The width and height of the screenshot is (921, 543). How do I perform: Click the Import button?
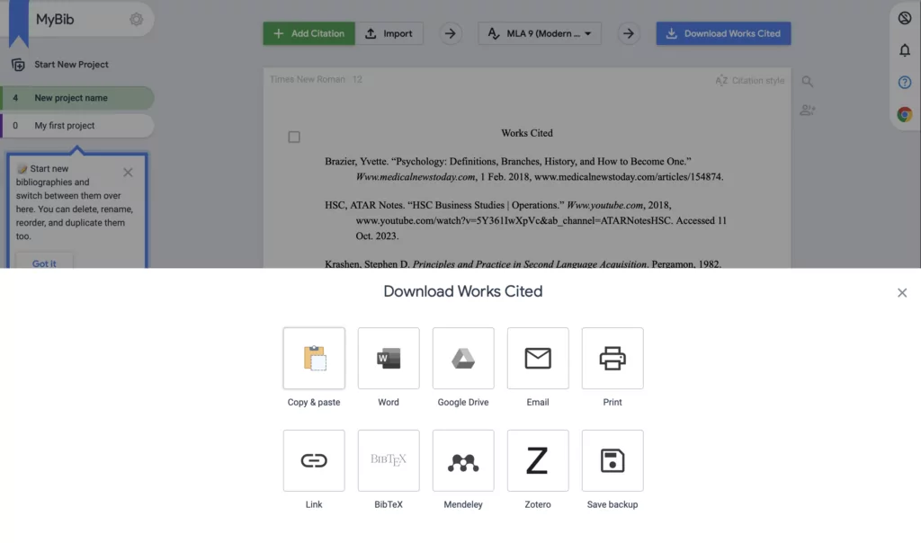(x=389, y=33)
